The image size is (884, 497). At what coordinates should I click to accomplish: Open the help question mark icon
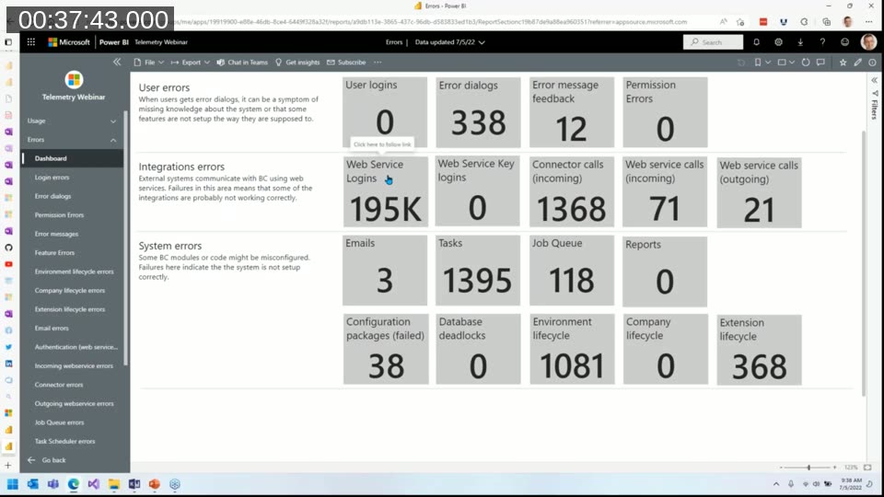pos(822,42)
